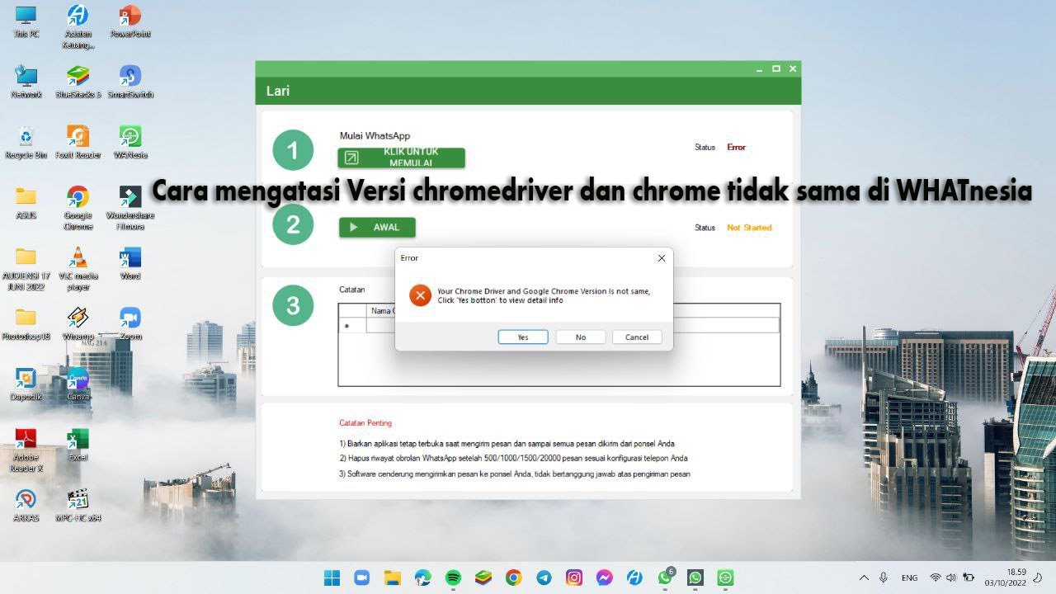Viewport: 1056px width, 594px height.
Task: Click the green AWAL start button
Action: (x=377, y=228)
